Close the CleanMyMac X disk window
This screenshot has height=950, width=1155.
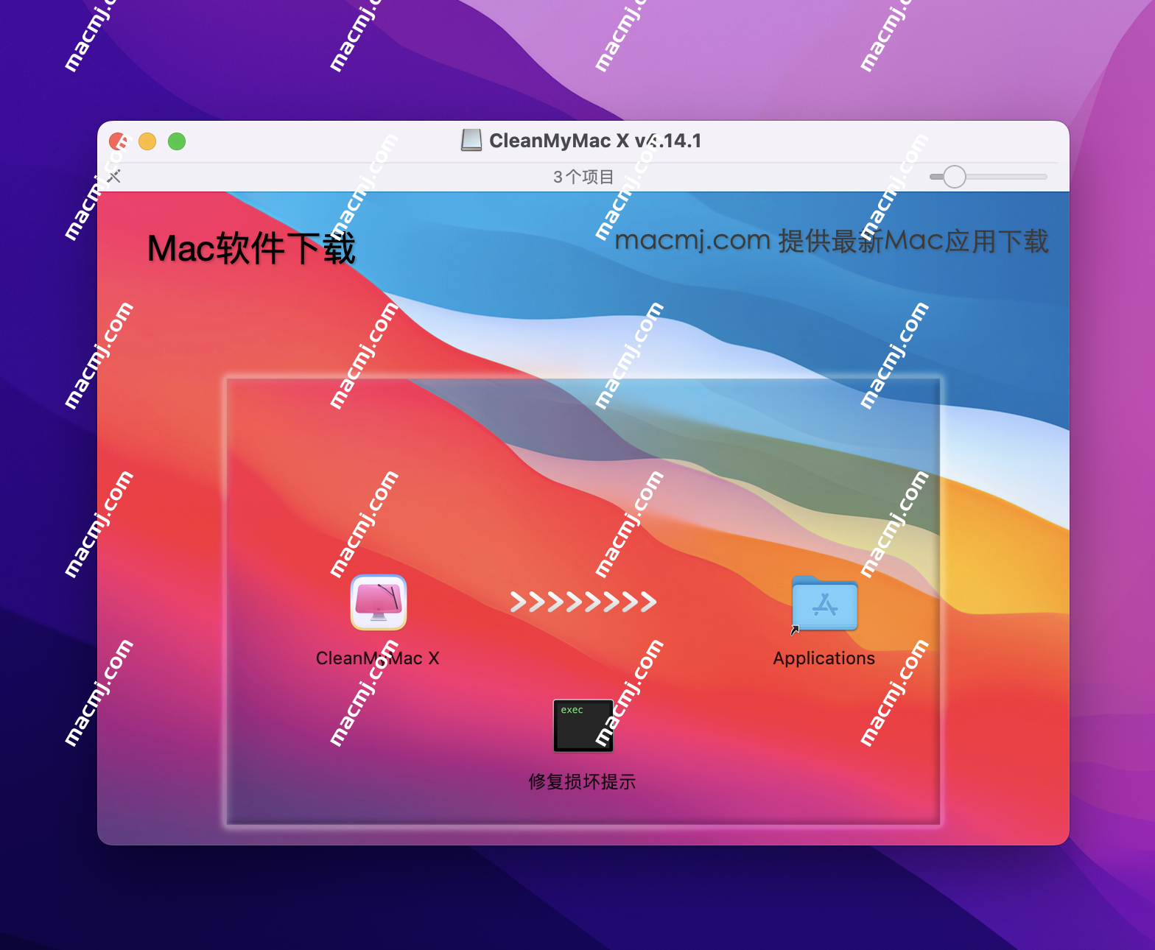(x=118, y=141)
